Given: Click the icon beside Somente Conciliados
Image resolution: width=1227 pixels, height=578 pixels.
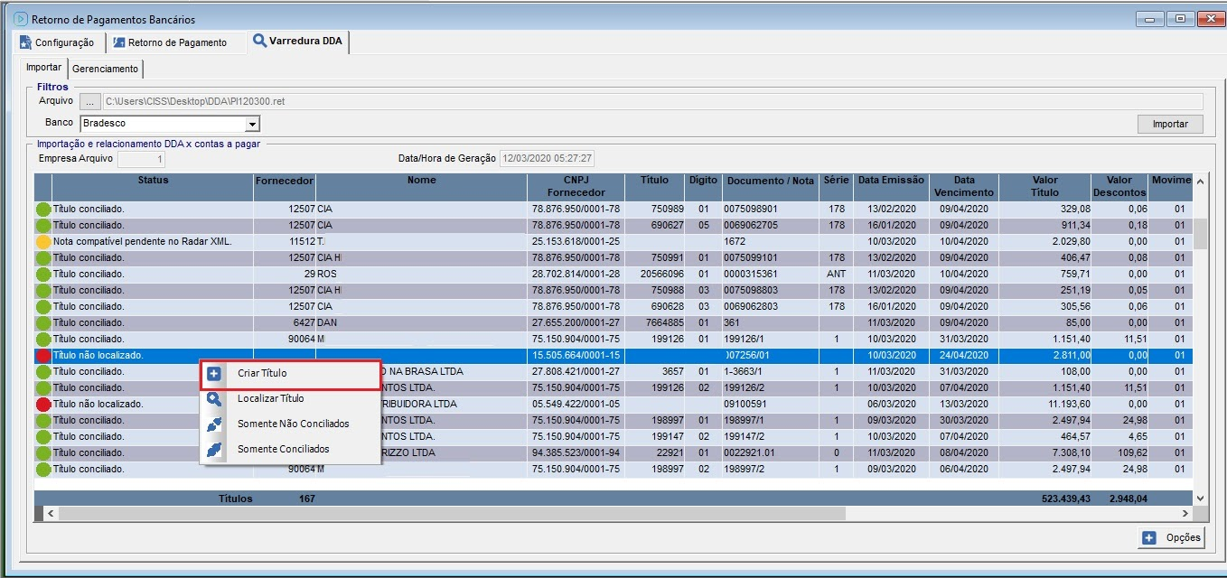Looking at the screenshot, I should [214, 450].
